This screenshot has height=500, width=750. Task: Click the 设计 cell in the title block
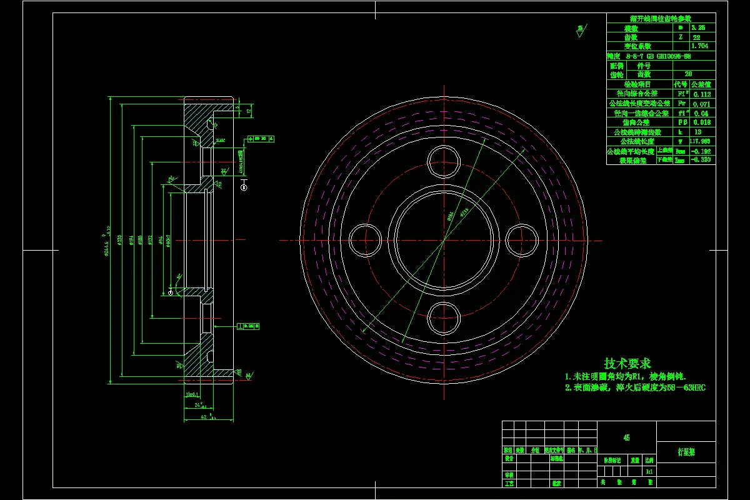click(509, 457)
